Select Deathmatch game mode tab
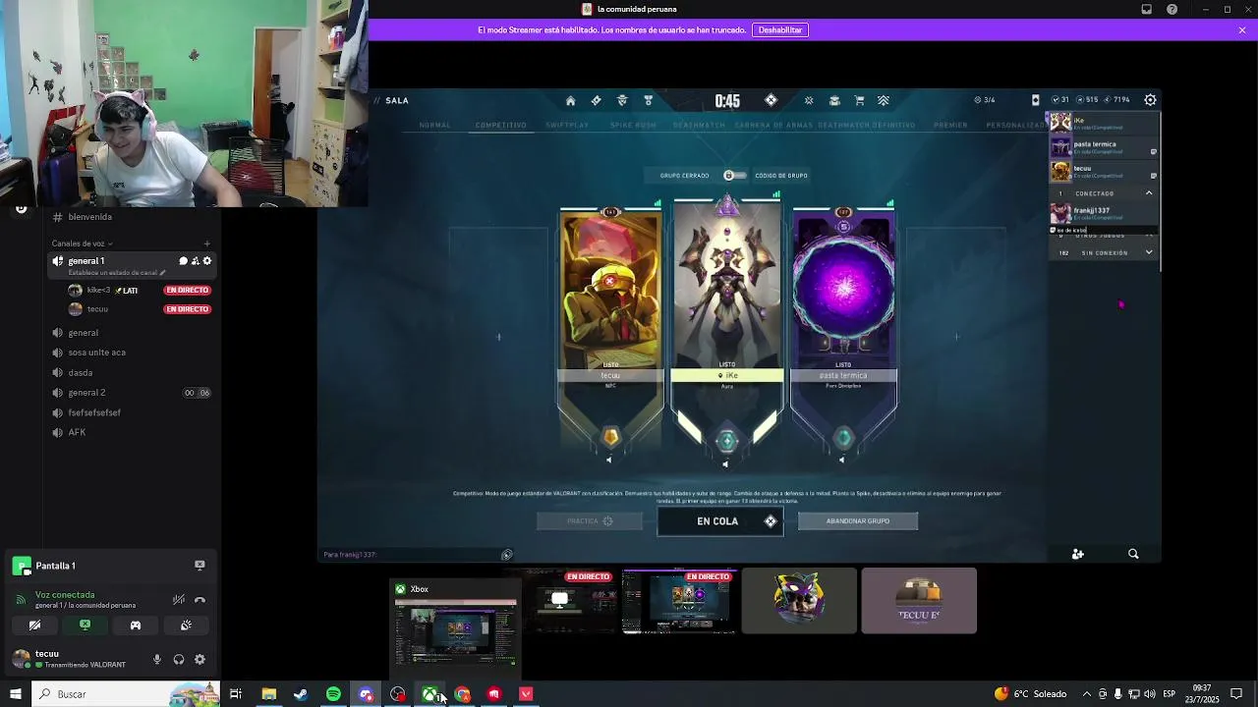1258x707 pixels. [699, 126]
